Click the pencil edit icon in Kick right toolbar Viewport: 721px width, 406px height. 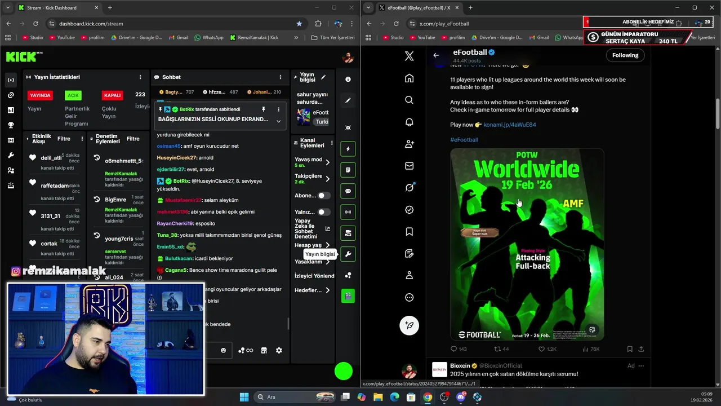click(348, 100)
